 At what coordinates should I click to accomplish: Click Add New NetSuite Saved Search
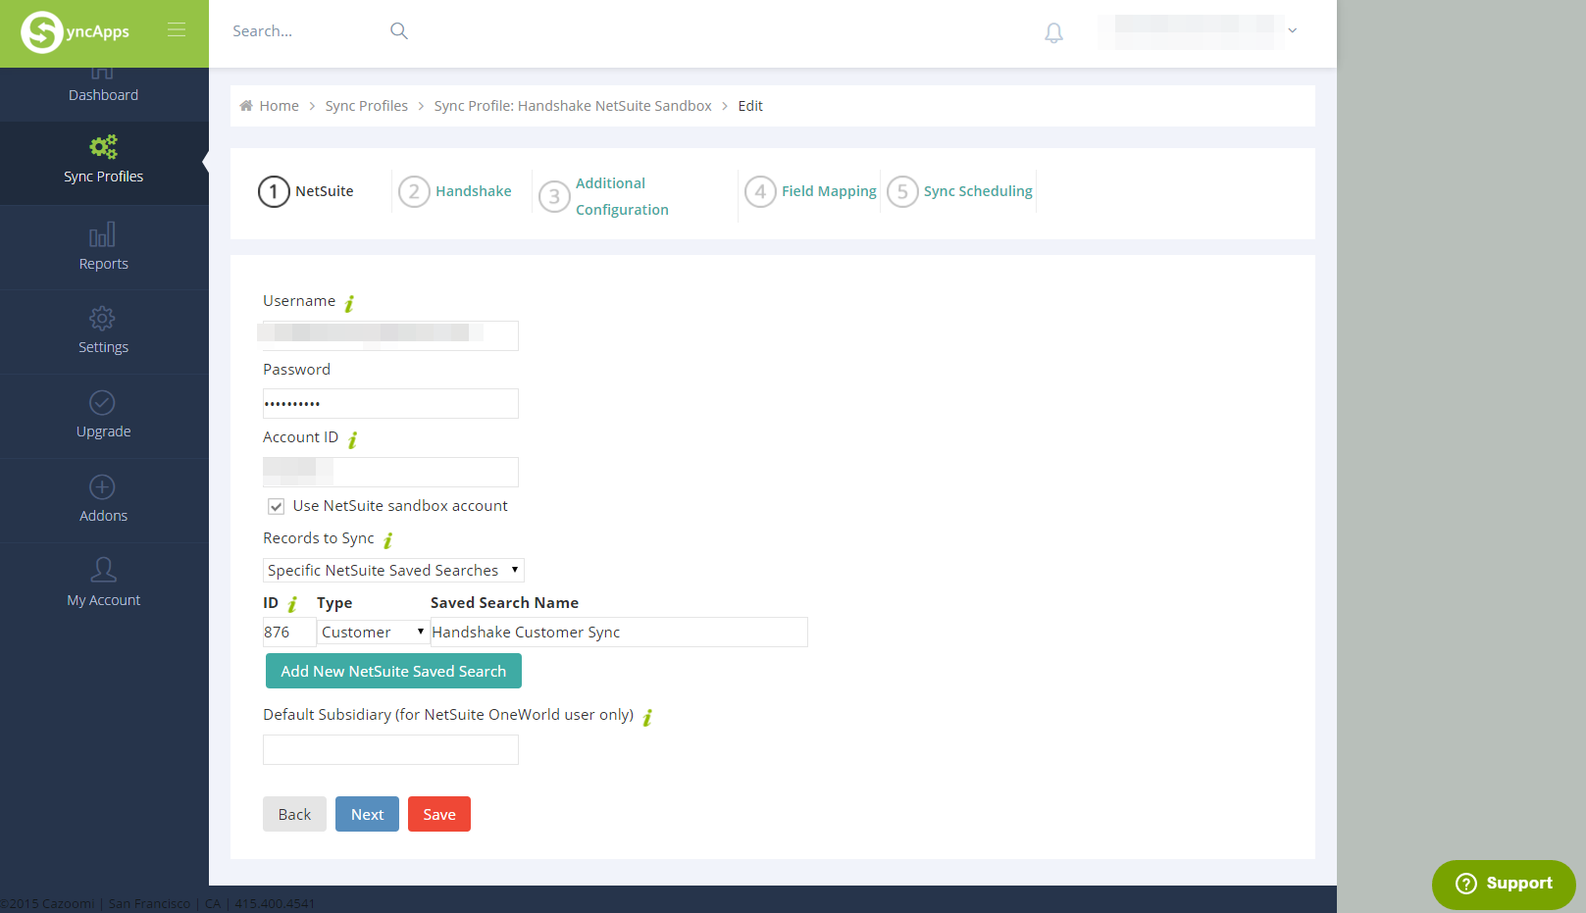click(x=393, y=672)
